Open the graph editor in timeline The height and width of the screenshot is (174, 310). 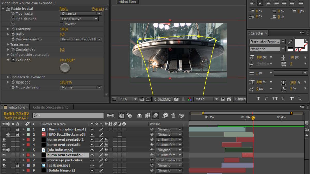coord(182,115)
